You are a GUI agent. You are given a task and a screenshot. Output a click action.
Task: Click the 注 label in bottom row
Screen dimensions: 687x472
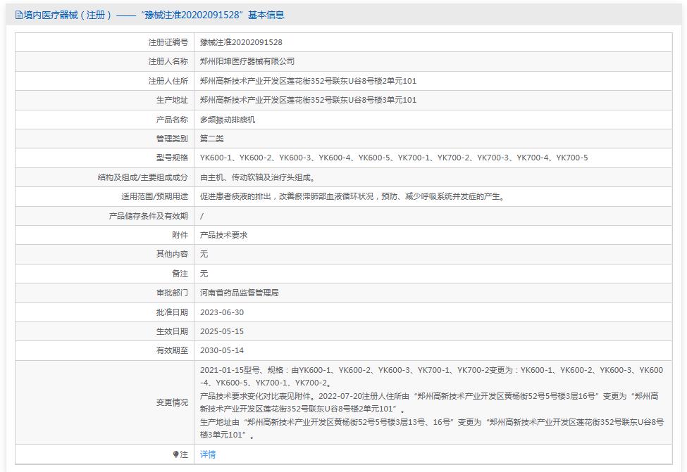pyautogui.click(x=184, y=454)
